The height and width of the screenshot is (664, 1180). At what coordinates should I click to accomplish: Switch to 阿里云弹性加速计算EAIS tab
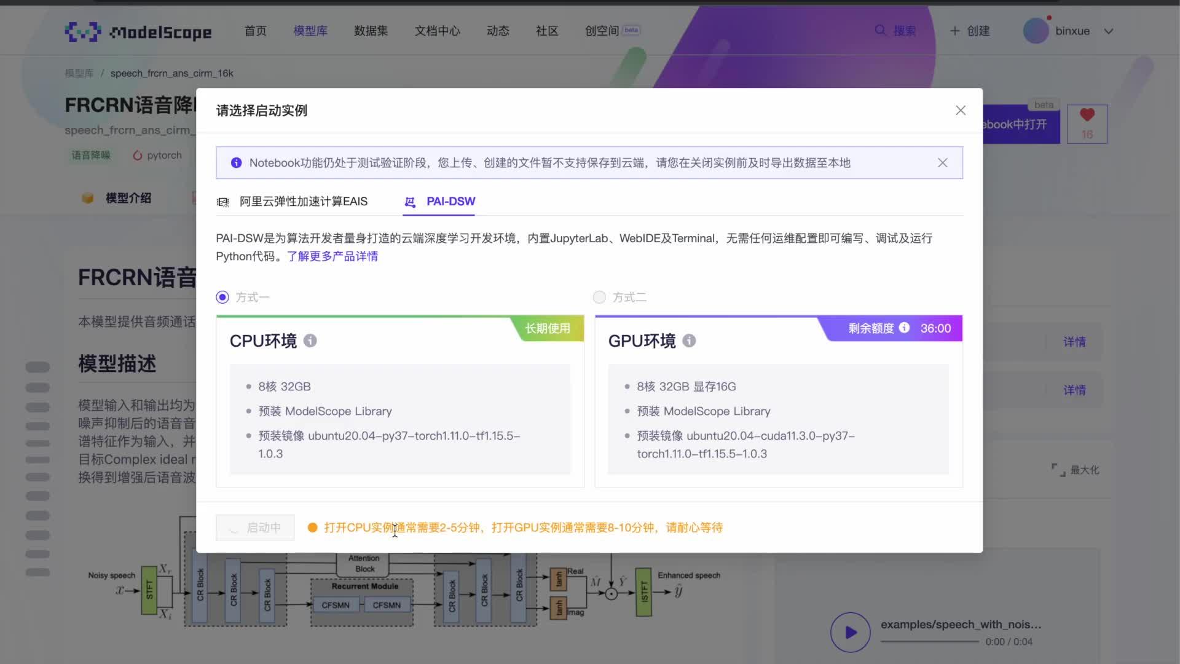point(292,202)
